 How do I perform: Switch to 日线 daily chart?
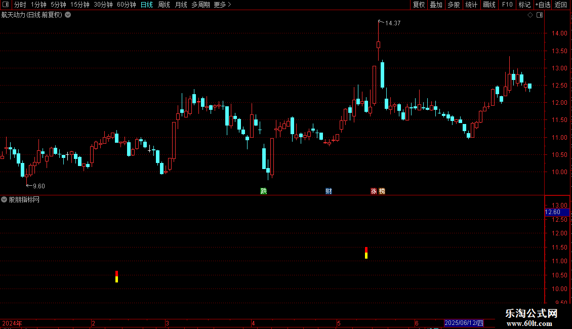point(147,5)
